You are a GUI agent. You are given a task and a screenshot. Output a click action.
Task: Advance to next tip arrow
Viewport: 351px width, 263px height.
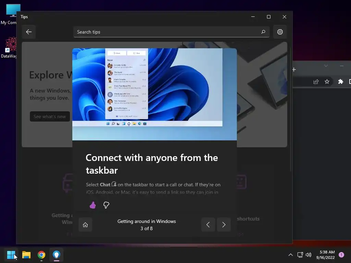pyautogui.click(x=223, y=225)
